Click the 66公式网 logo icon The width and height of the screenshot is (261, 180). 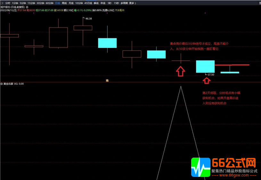click(200, 167)
